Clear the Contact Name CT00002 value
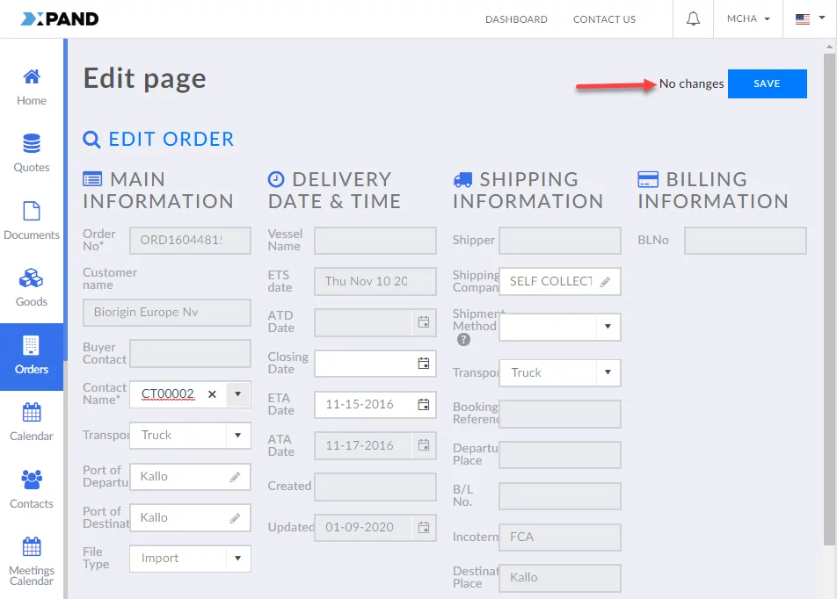Screen dimensions: 837x599 212,394
